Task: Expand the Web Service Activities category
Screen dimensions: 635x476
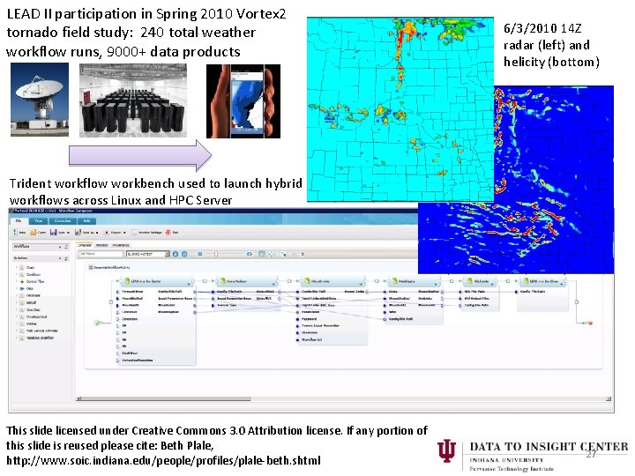Action: click(x=17, y=331)
